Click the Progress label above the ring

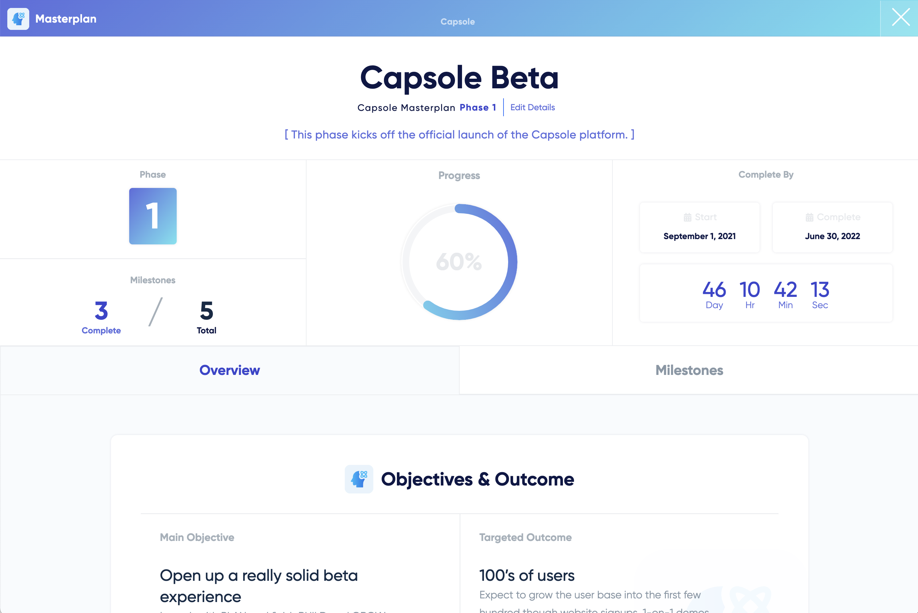(x=459, y=175)
